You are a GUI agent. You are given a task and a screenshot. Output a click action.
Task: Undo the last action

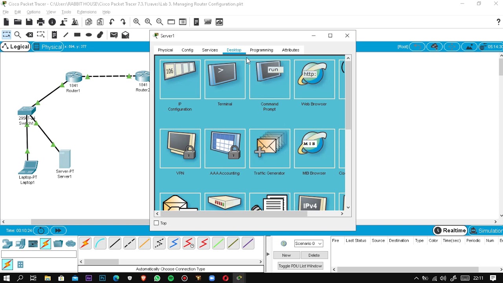tap(112, 22)
